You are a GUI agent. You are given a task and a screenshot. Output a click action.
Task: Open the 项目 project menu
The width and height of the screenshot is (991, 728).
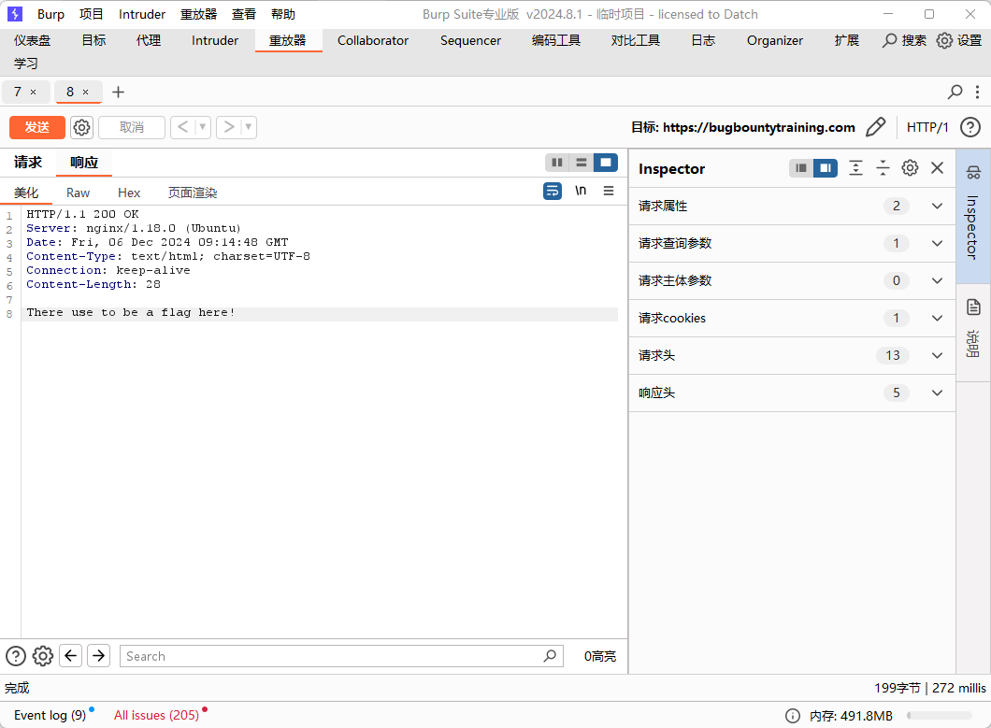(x=91, y=14)
